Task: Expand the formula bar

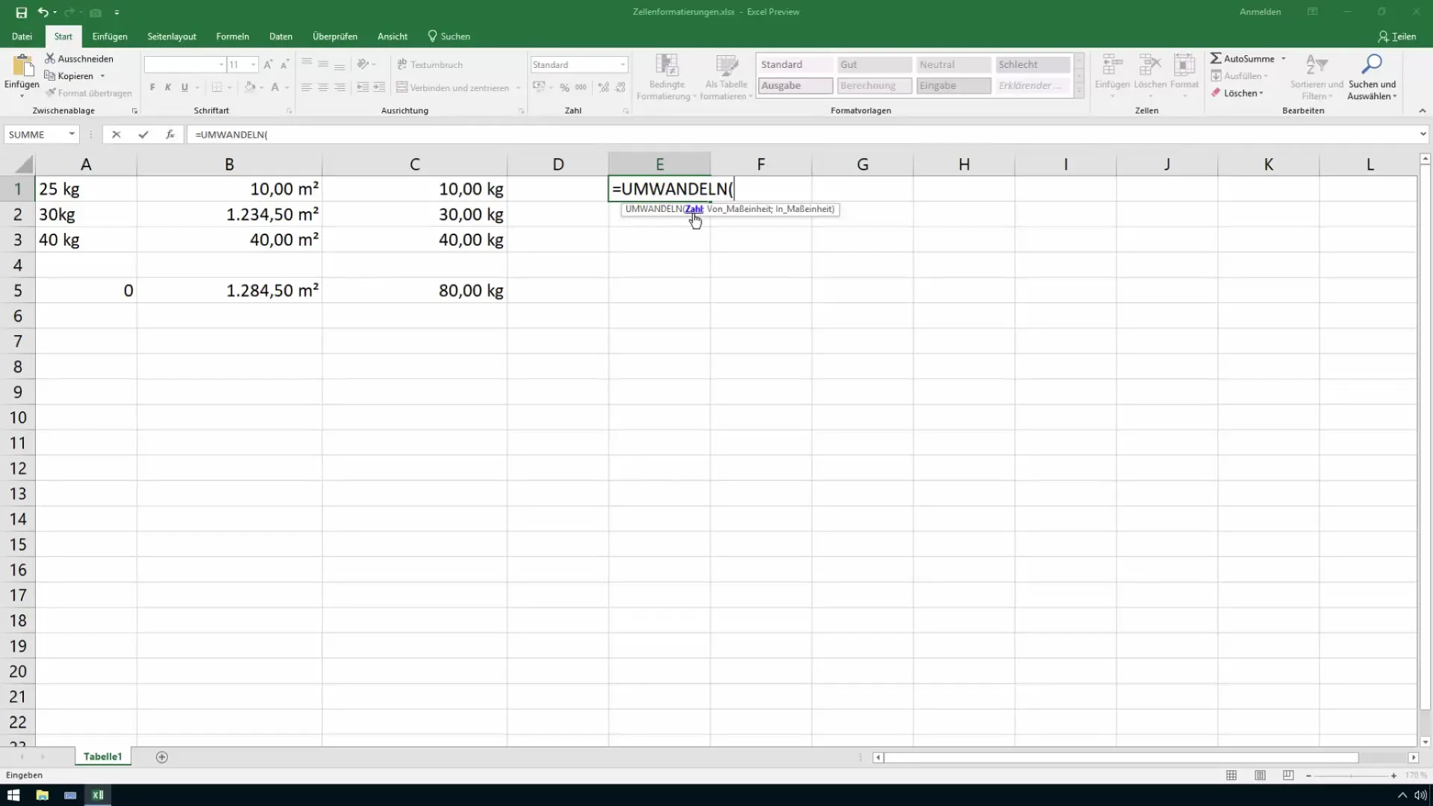Action: pos(1423,134)
